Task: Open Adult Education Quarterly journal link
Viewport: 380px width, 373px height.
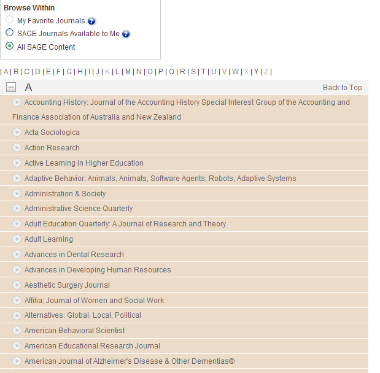Action: pos(125,224)
